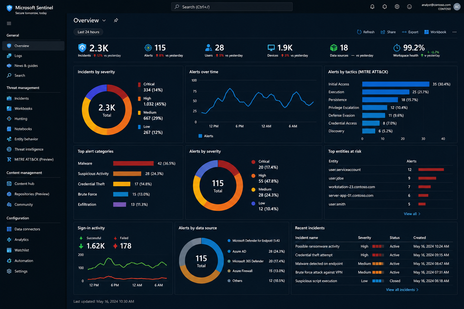Click Critical legend swatch in Incidents by severity

tap(139, 84)
